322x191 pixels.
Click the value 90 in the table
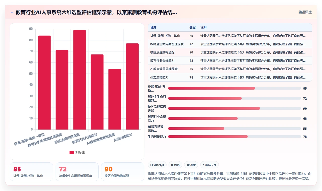pyautogui.click(x=191, y=52)
